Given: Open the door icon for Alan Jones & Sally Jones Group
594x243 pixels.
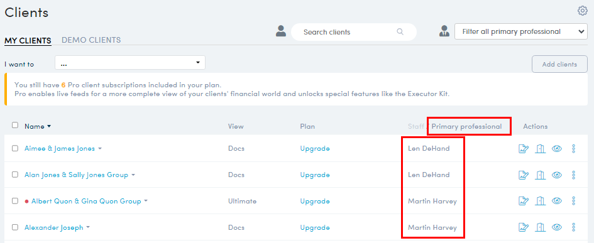Looking at the screenshot, I should [x=540, y=175].
